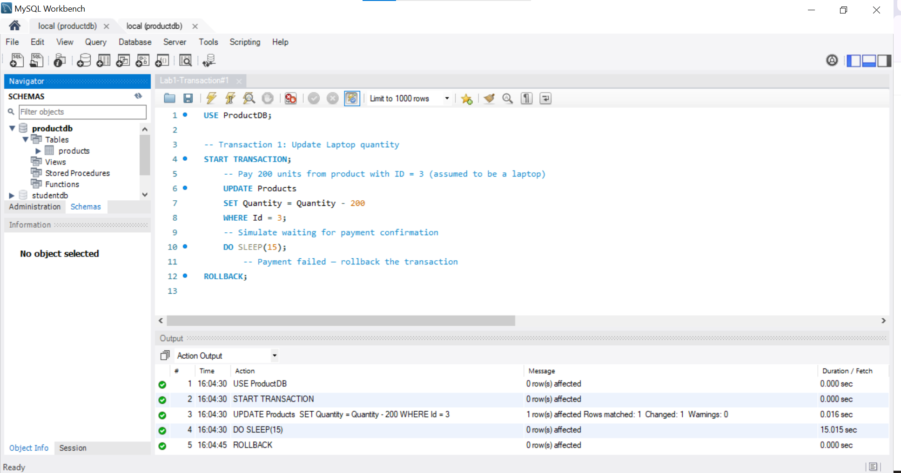
Task: Create a new table icon
Action: tap(103, 60)
